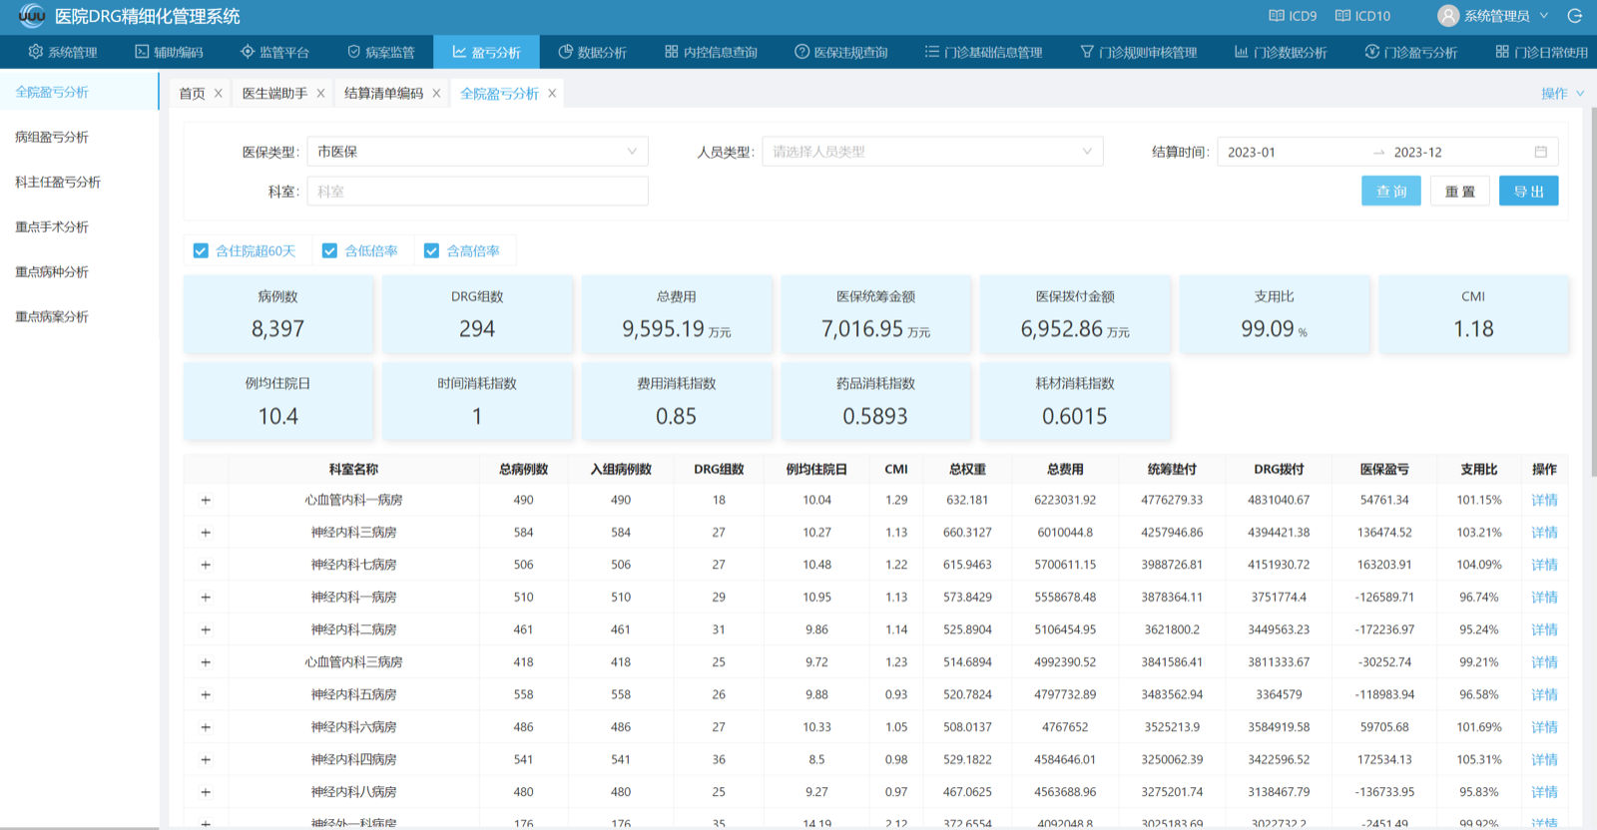Close the 医生端助手 tab
Image resolution: width=1597 pixels, height=830 pixels.
[320, 93]
